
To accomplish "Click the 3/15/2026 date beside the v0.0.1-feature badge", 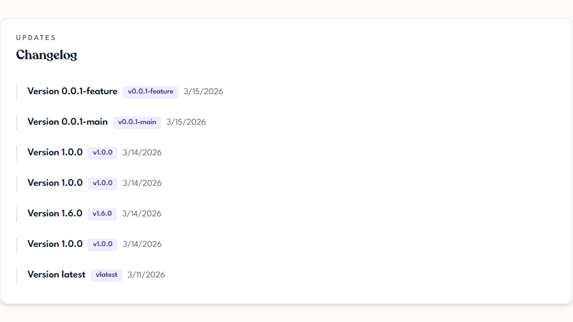I will pyautogui.click(x=203, y=92).
